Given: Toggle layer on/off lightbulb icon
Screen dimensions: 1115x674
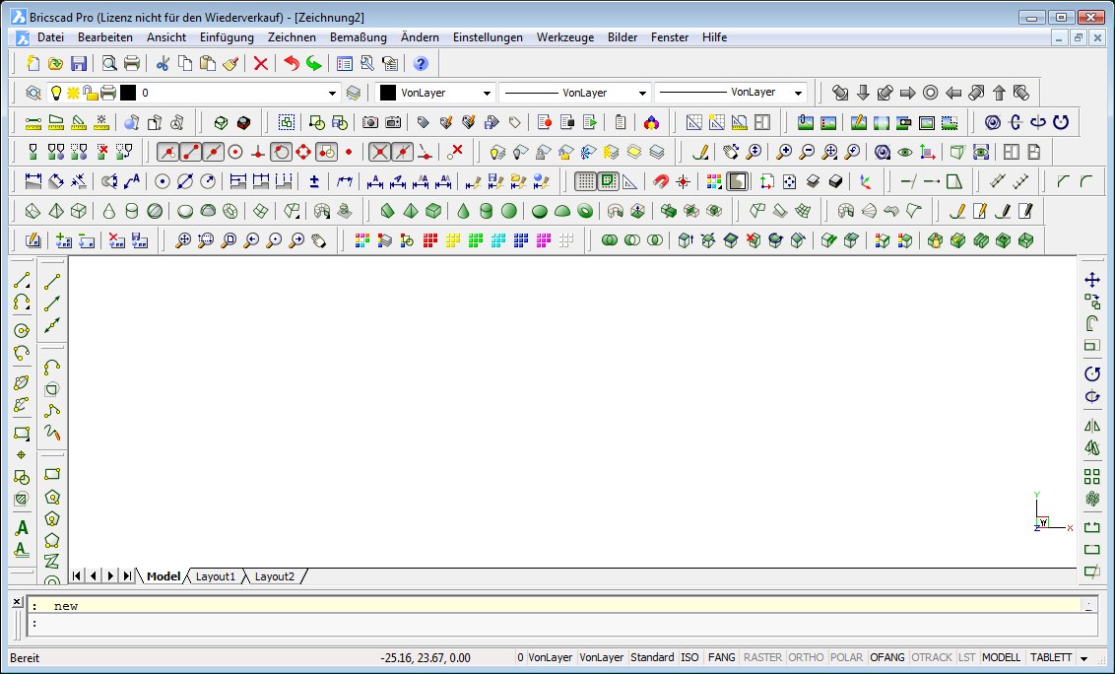Looking at the screenshot, I should click(x=55, y=93).
